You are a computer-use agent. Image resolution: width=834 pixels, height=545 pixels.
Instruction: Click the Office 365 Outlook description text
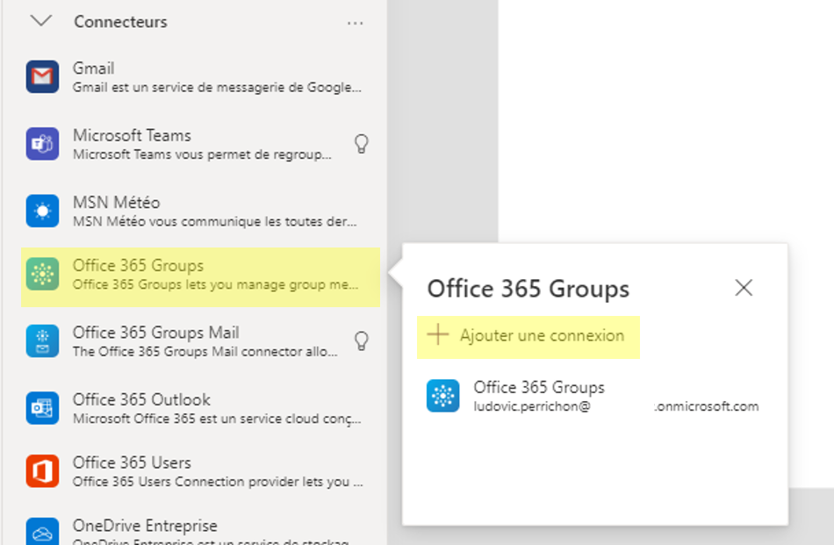click(x=217, y=419)
